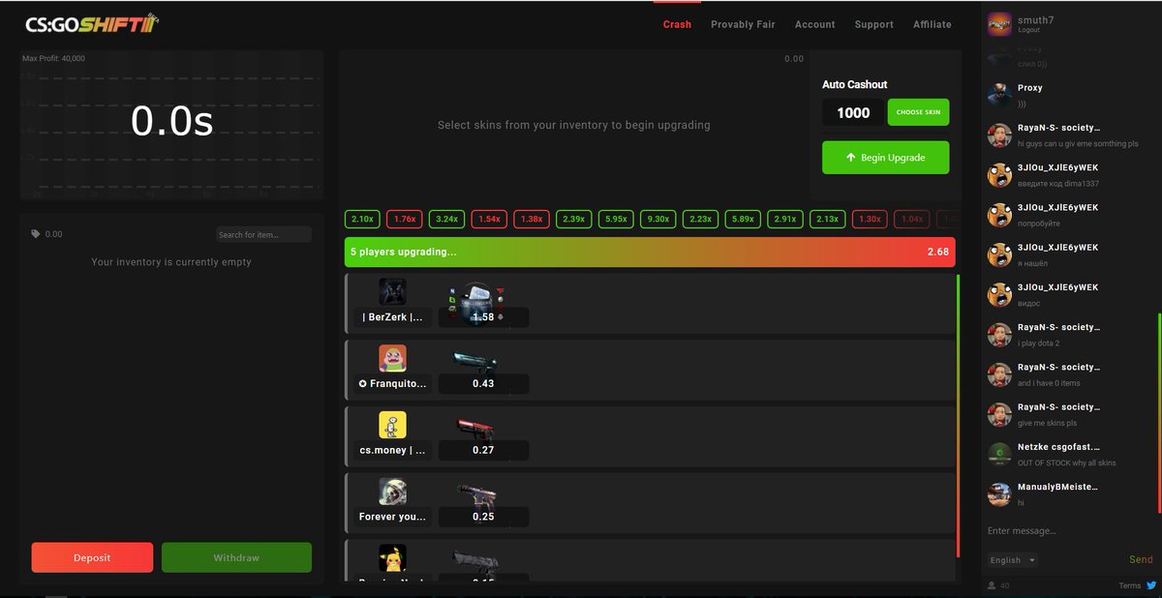Click the players upgrading progress bar
This screenshot has width=1162, height=598.
[x=650, y=252]
